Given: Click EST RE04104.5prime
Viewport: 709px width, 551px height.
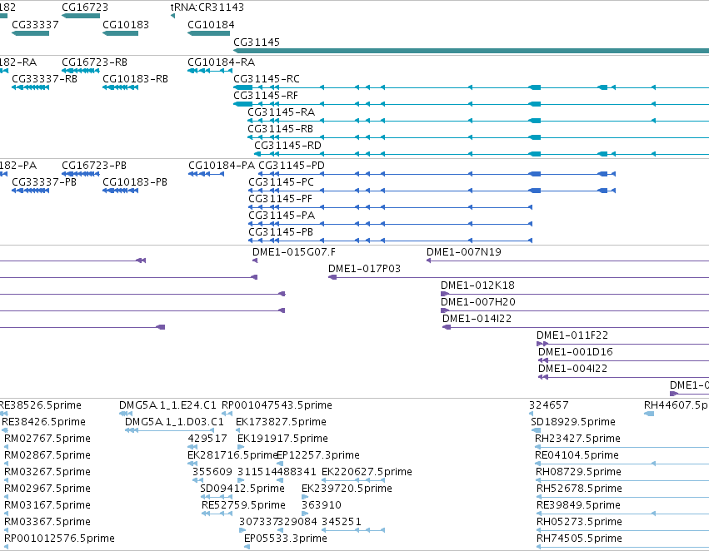Looking at the screenshot, I should pos(577,455).
